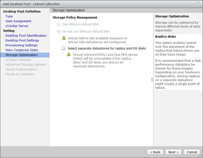Open the User Assignment step
This screenshot has width=203, height=158.
(18, 21)
